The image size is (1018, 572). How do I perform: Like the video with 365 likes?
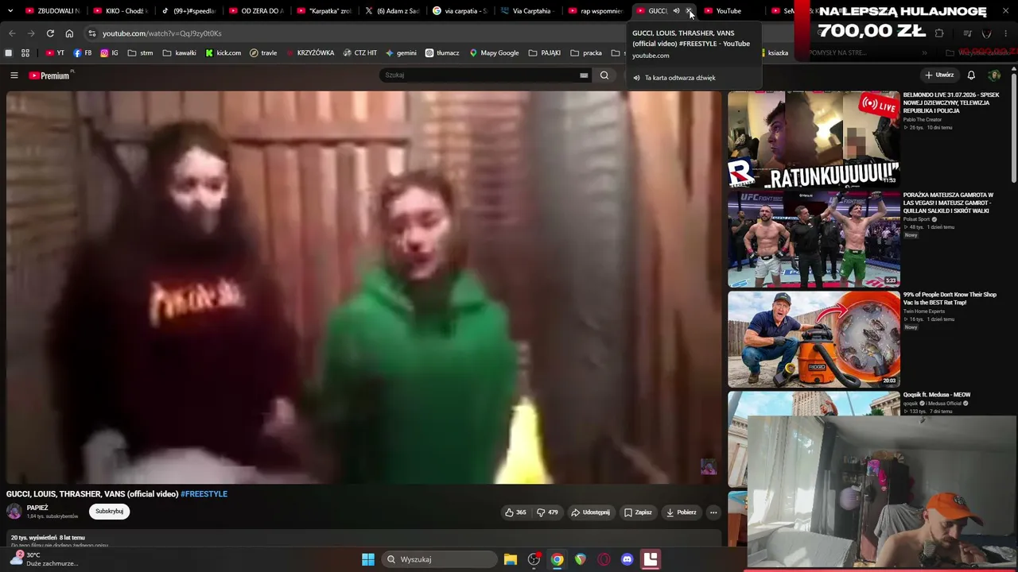click(x=515, y=512)
